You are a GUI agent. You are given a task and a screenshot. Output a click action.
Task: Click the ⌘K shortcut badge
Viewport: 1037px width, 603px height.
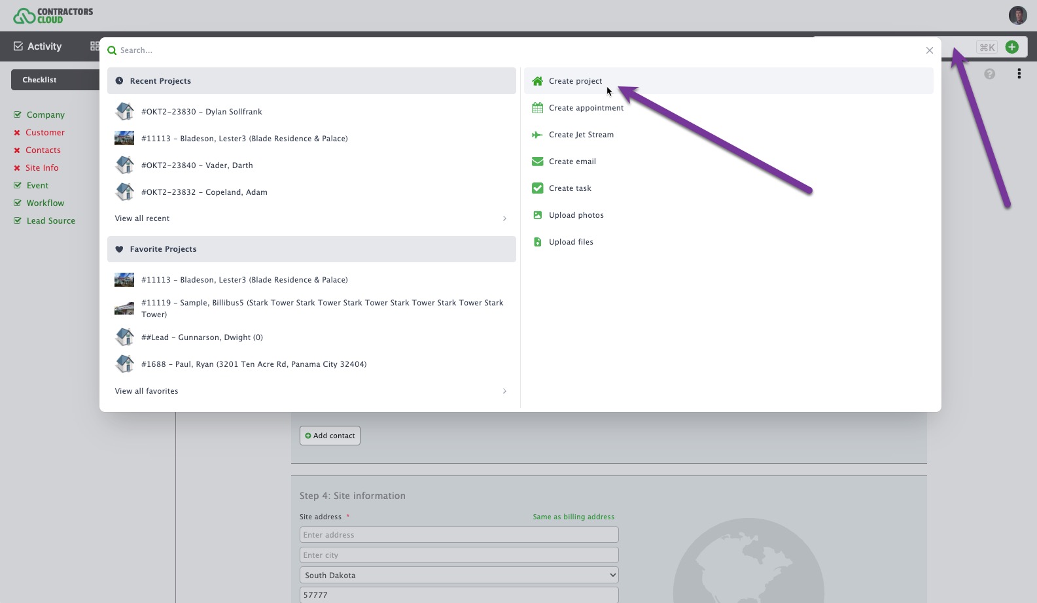coord(987,47)
